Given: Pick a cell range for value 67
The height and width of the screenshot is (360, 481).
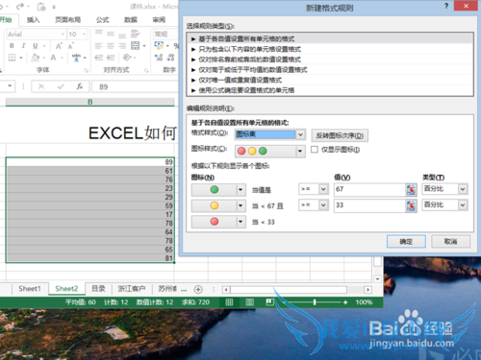Looking at the screenshot, I should (x=411, y=189).
